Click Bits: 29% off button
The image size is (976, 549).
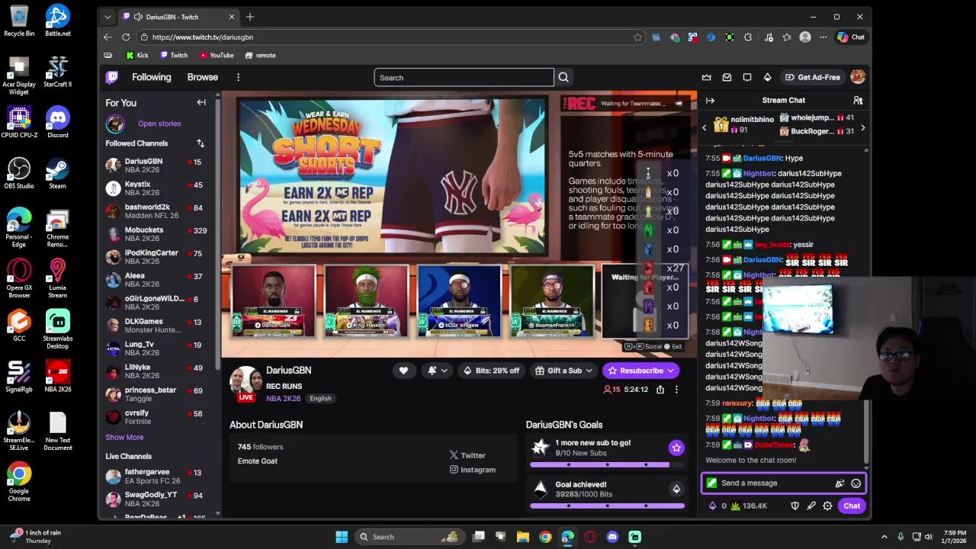pos(491,371)
